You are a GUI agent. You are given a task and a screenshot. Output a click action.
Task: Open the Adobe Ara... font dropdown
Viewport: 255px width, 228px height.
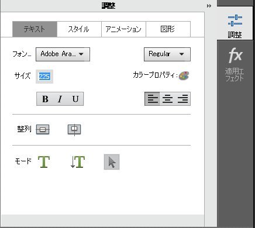coord(63,54)
